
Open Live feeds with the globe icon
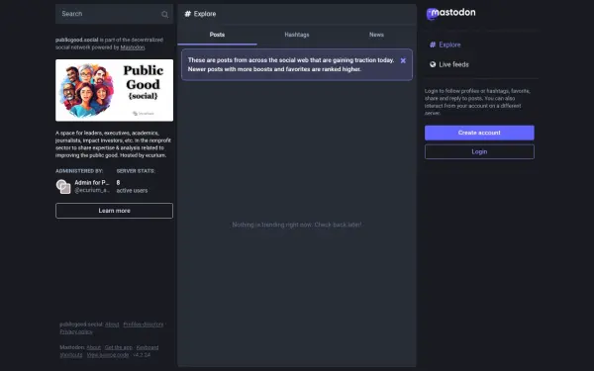pyautogui.click(x=448, y=64)
